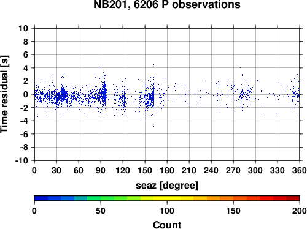Click the 90 tick label on x-axis
This screenshot has height=229, width=307.
tap(101, 170)
